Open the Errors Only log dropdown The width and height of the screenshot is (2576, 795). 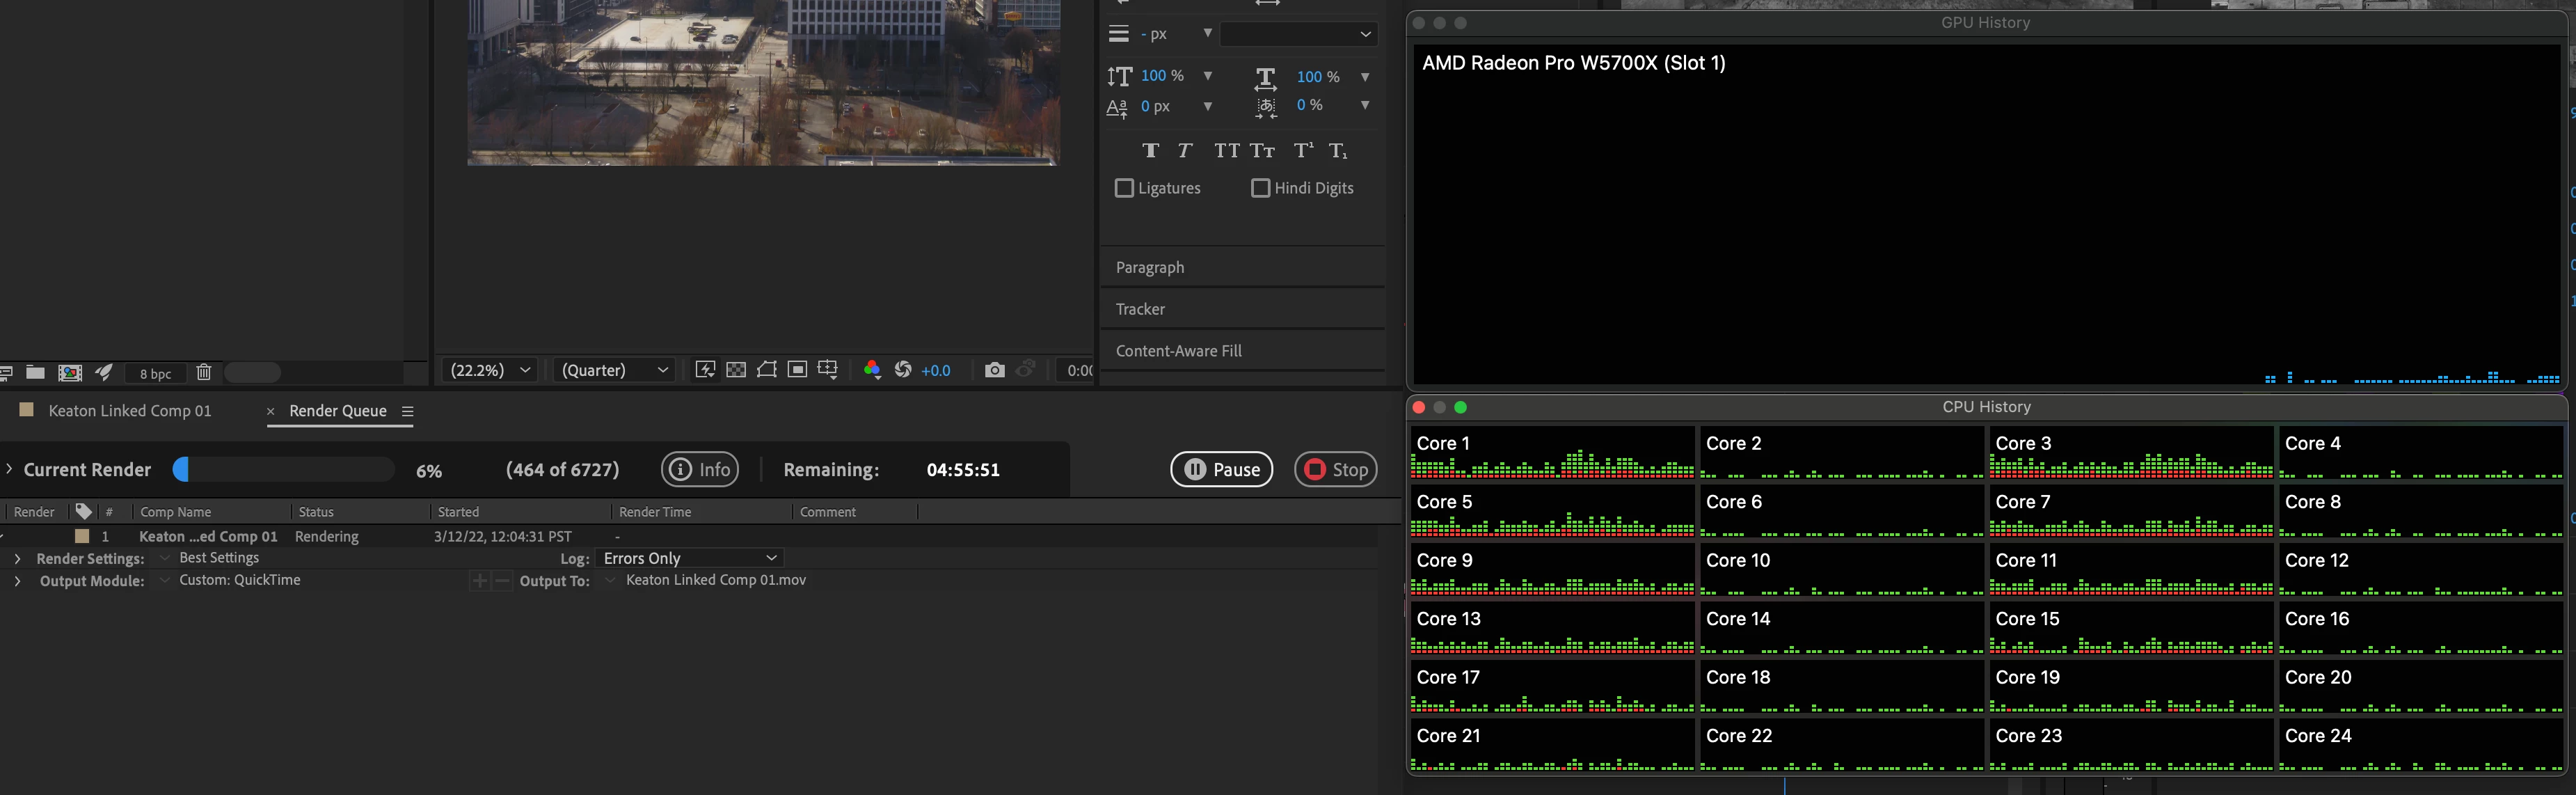coord(690,559)
